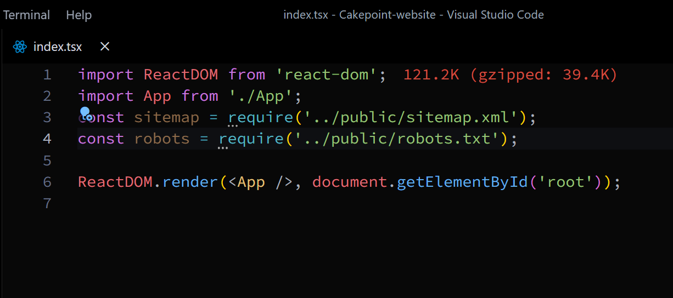Click the './App' string on line 2
The height and width of the screenshot is (298, 673).
[261, 96]
